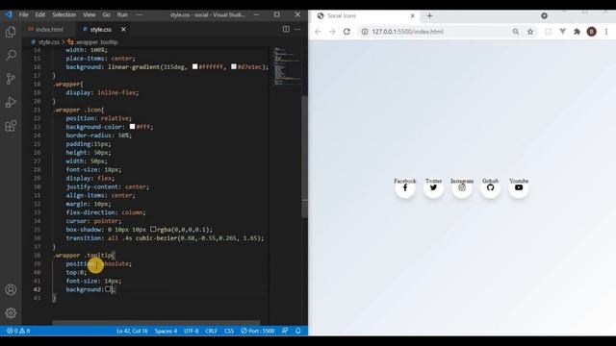The width and height of the screenshot is (616, 346).
Task: Open the Search view in activity bar
Action: [11, 55]
